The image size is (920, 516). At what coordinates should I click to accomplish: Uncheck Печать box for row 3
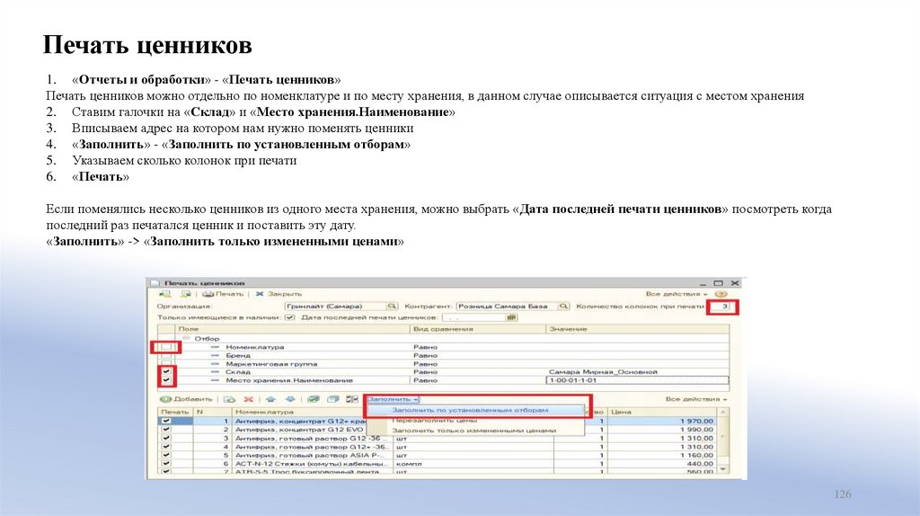pos(166,438)
